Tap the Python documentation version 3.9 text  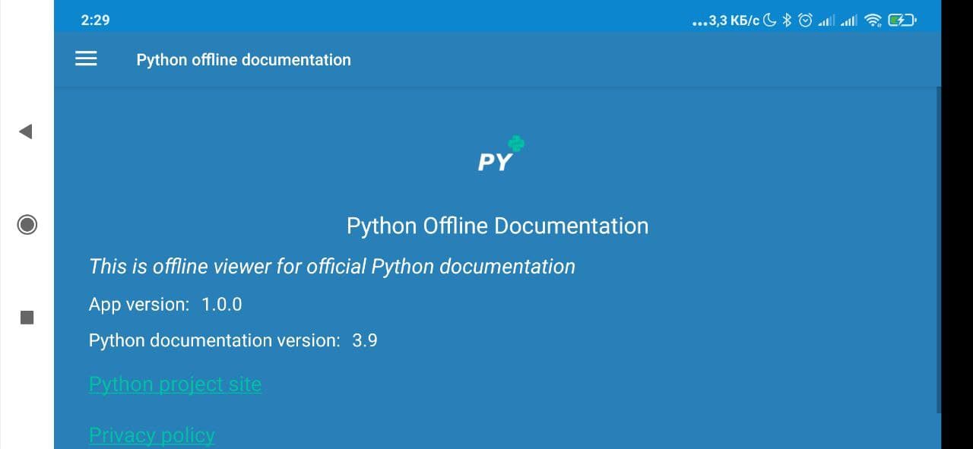click(x=233, y=340)
